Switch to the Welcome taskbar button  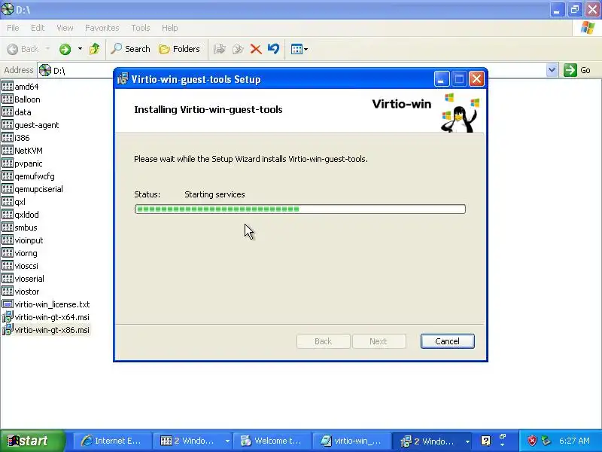tap(273, 441)
